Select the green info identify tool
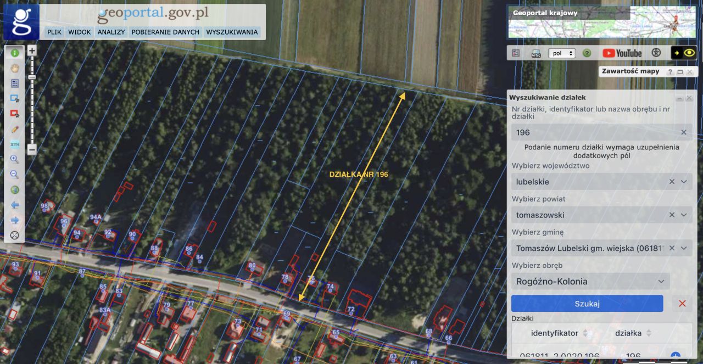 click(15, 53)
